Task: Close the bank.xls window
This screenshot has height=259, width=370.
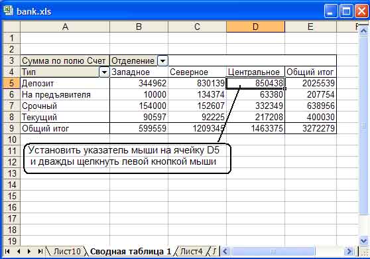Action: click(361, 11)
